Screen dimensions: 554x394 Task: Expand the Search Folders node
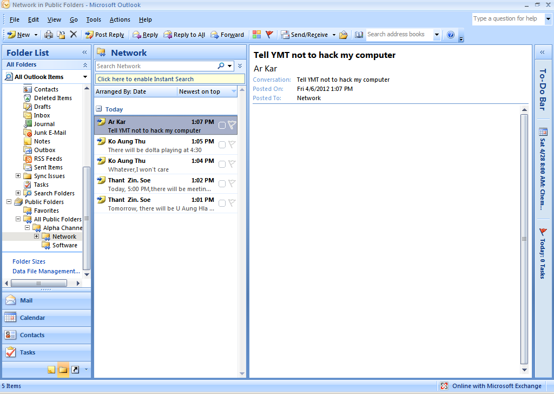point(18,193)
